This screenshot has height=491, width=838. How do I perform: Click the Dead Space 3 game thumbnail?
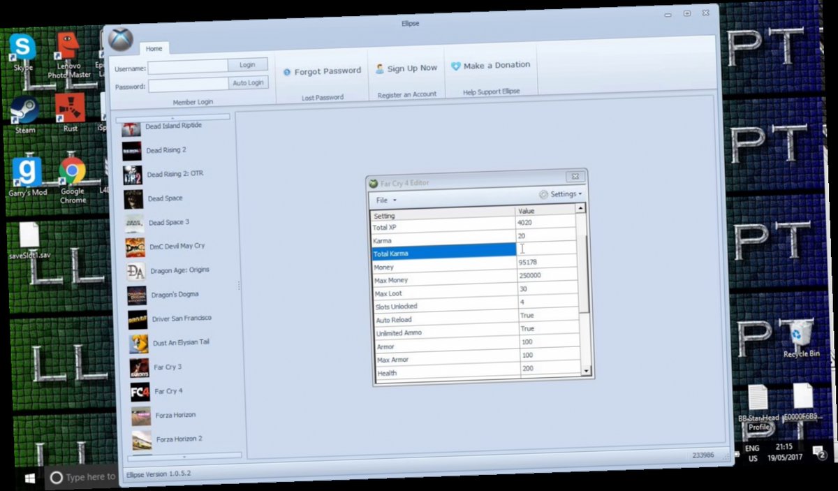pyautogui.click(x=135, y=223)
